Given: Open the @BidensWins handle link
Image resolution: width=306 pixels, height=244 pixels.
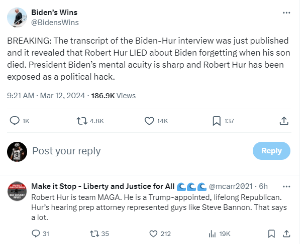Looking at the screenshot, I should coord(55,22).
